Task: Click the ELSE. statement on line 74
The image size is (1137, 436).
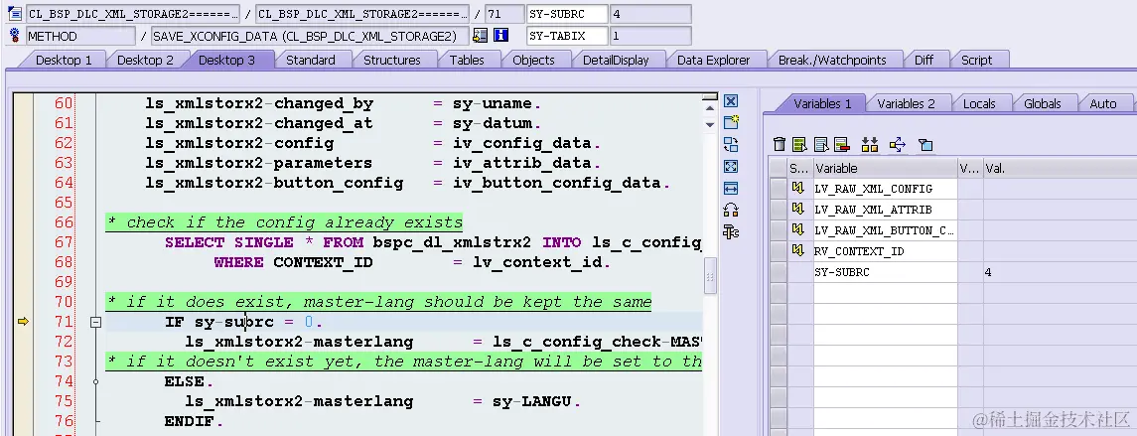Action: pyautogui.click(x=190, y=381)
